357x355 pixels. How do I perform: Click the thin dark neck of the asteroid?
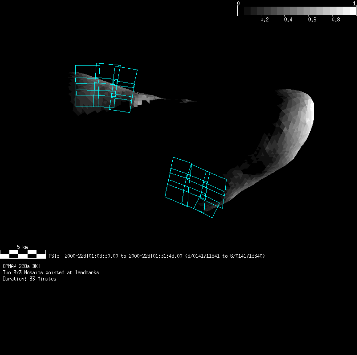pos(178,100)
